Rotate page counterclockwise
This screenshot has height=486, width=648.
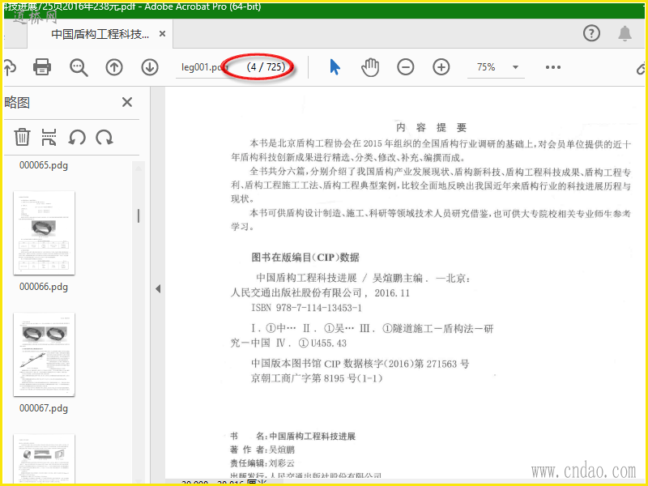coord(77,137)
